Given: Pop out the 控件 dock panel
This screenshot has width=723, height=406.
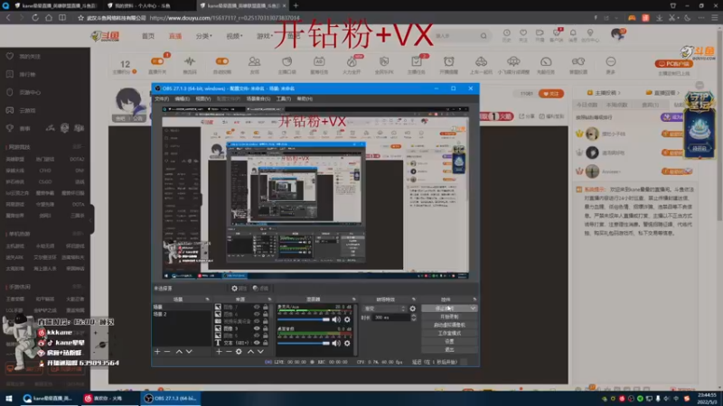Looking at the screenshot, I should [474, 300].
